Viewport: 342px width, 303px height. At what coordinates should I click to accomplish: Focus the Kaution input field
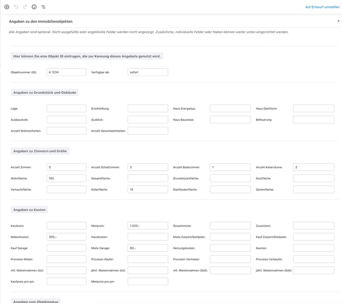click(313, 248)
